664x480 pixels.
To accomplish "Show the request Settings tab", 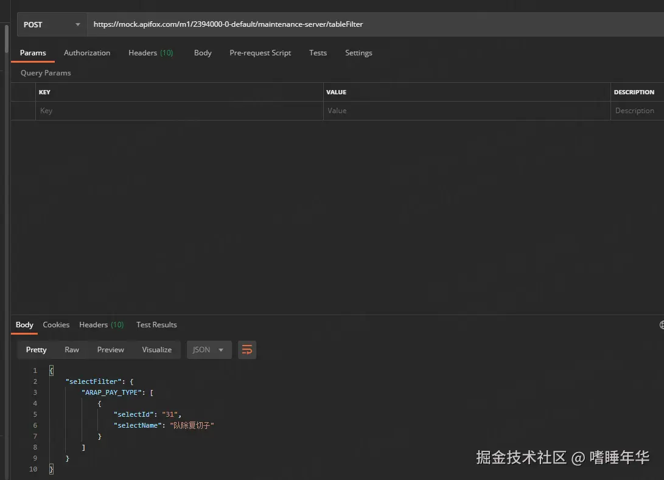I will (358, 53).
